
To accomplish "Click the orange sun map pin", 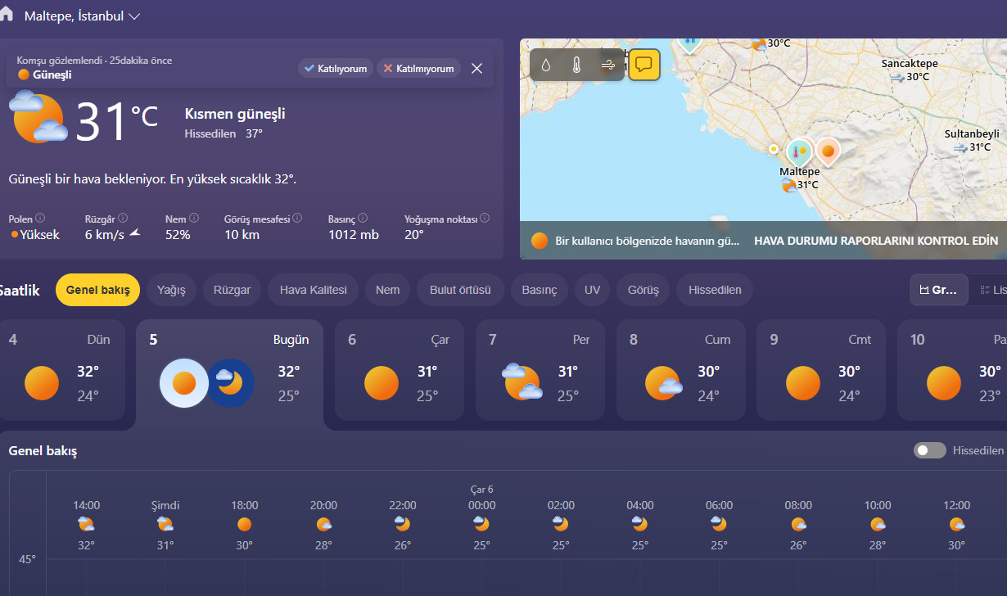I will click(828, 151).
